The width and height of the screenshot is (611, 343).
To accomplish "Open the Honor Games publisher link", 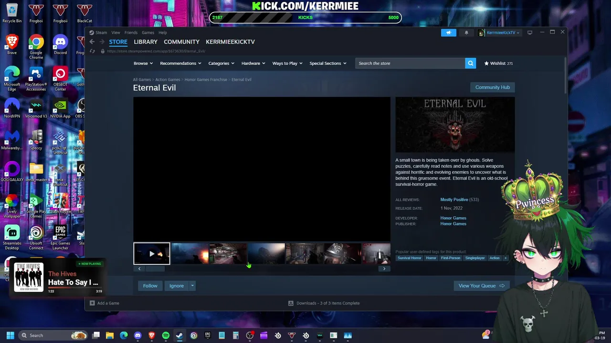I will click(x=453, y=224).
